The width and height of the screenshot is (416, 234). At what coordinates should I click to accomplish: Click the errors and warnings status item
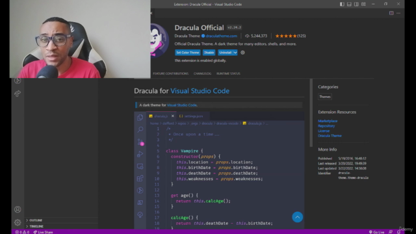coord(22,232)
